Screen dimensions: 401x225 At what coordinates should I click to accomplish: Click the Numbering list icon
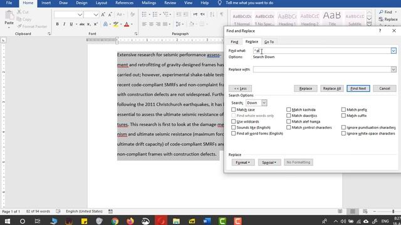click(x=155, y=14)
